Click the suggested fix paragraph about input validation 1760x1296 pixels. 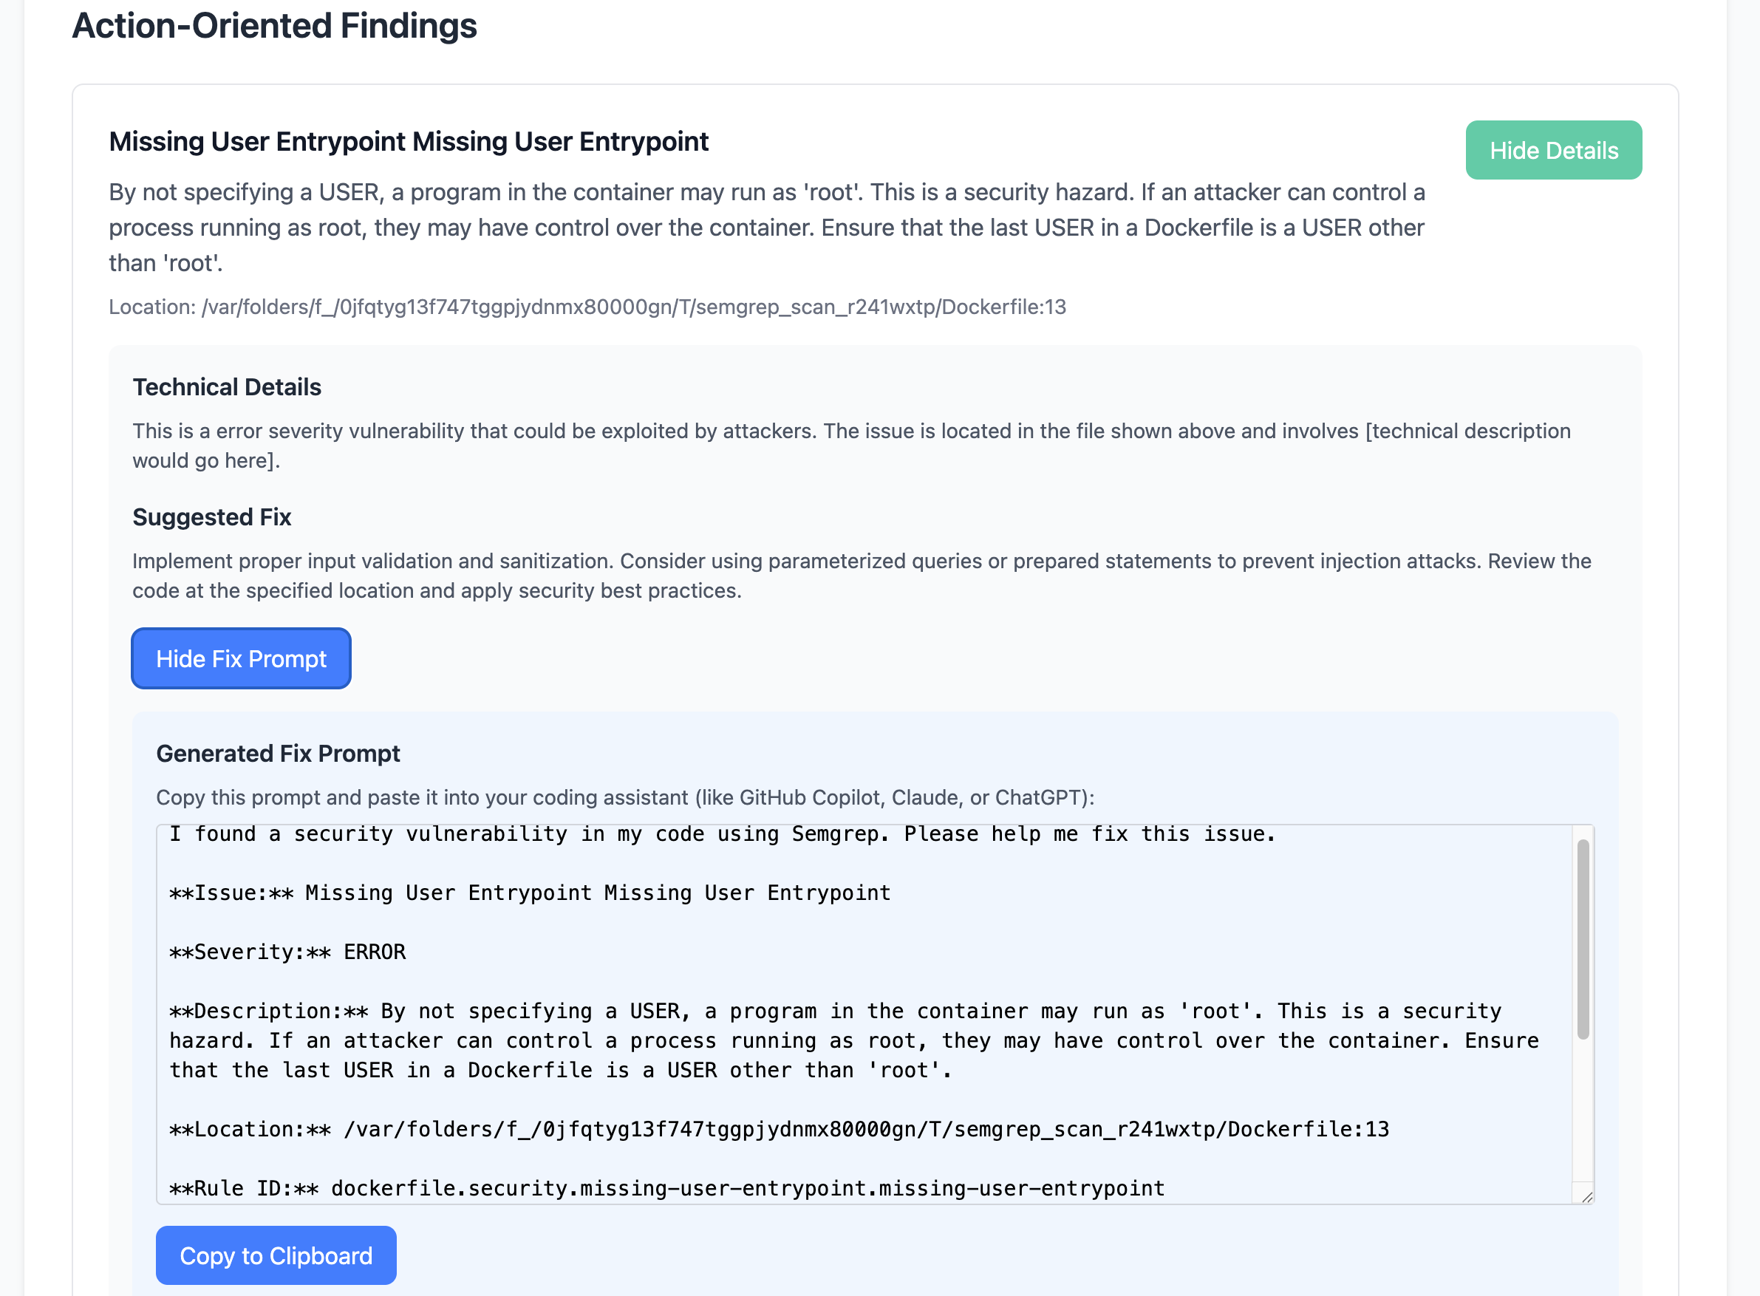point(862,576)
